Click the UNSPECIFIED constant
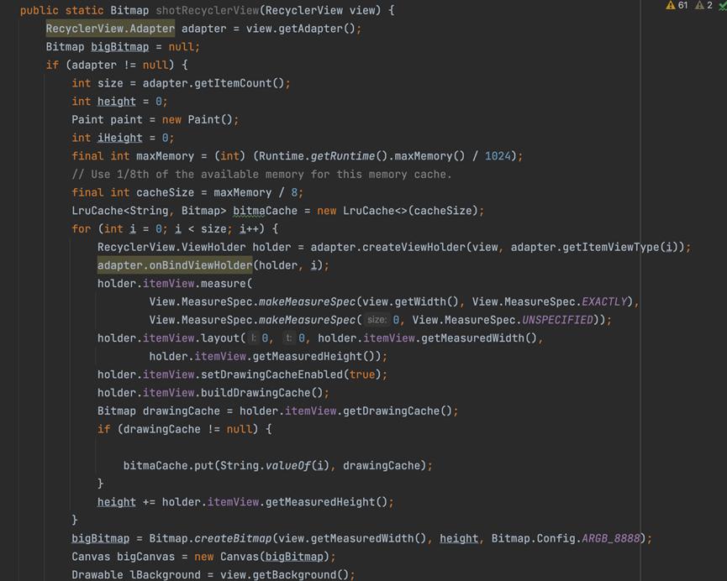The height and width of the screenshot is (581, 727). (x=557, y=320)
